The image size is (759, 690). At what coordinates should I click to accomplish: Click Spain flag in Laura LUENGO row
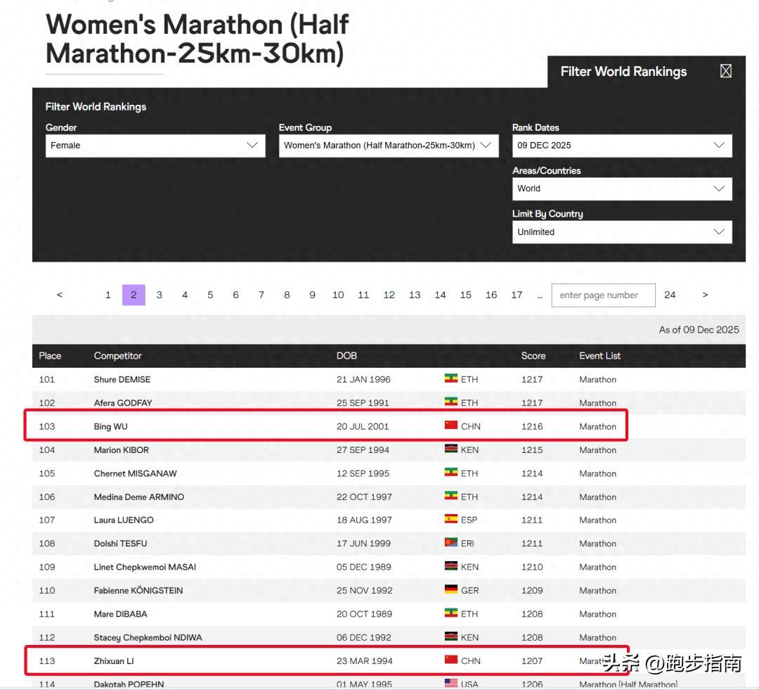[451, 519]
